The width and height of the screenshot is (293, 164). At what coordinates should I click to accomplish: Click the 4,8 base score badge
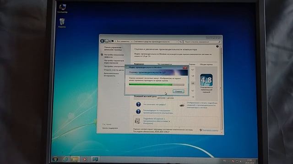point(206,80)
